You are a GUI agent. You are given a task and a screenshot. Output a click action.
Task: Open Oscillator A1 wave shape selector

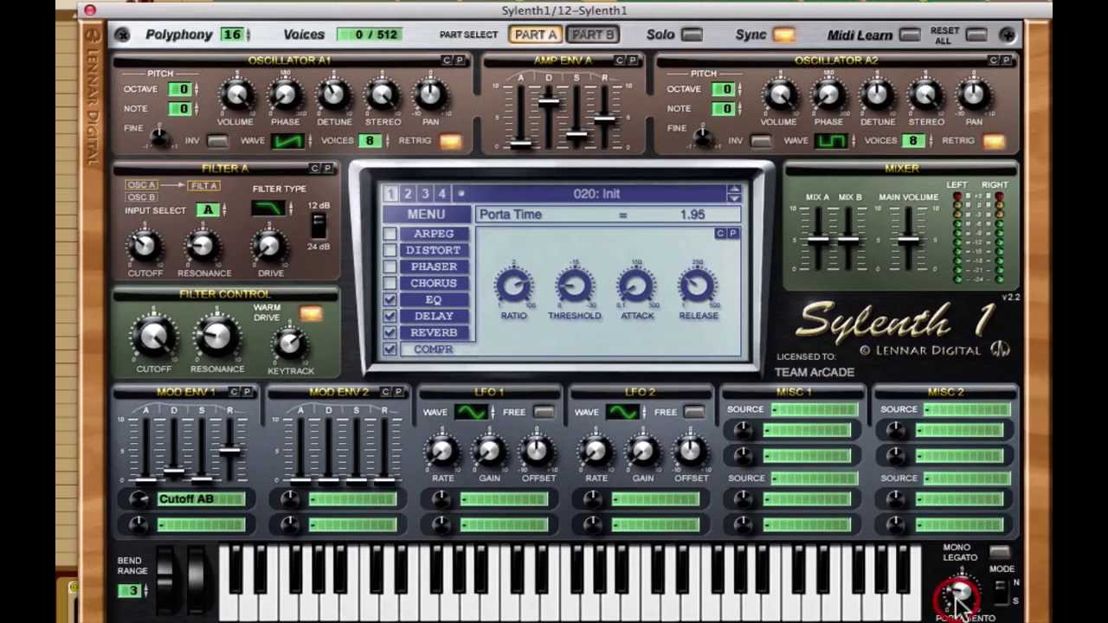(x=288, y=141)
